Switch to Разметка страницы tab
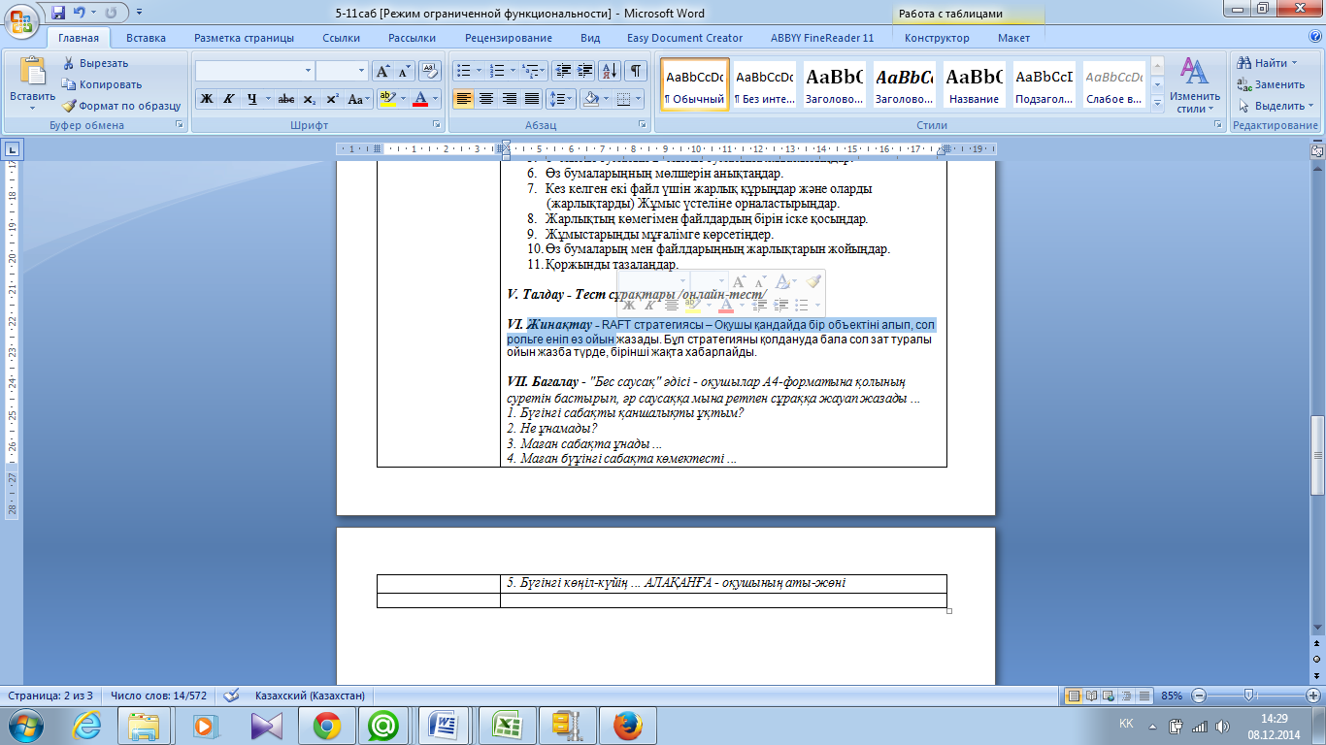This screenshot has height=745, width=1326. pyautogui.click(x=244, y=38)
